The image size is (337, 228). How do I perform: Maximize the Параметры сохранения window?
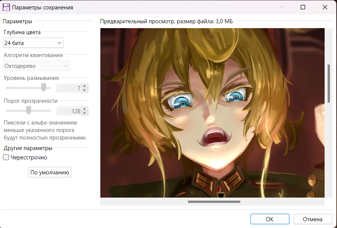coord(303,7)
